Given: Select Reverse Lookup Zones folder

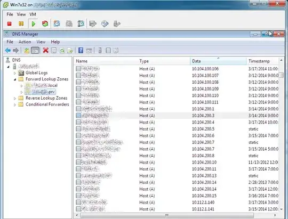Looking at the screenshot, I should [46, 98].
